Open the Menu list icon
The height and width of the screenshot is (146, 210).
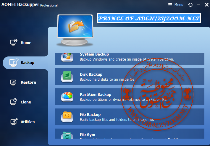coord(170,5)
